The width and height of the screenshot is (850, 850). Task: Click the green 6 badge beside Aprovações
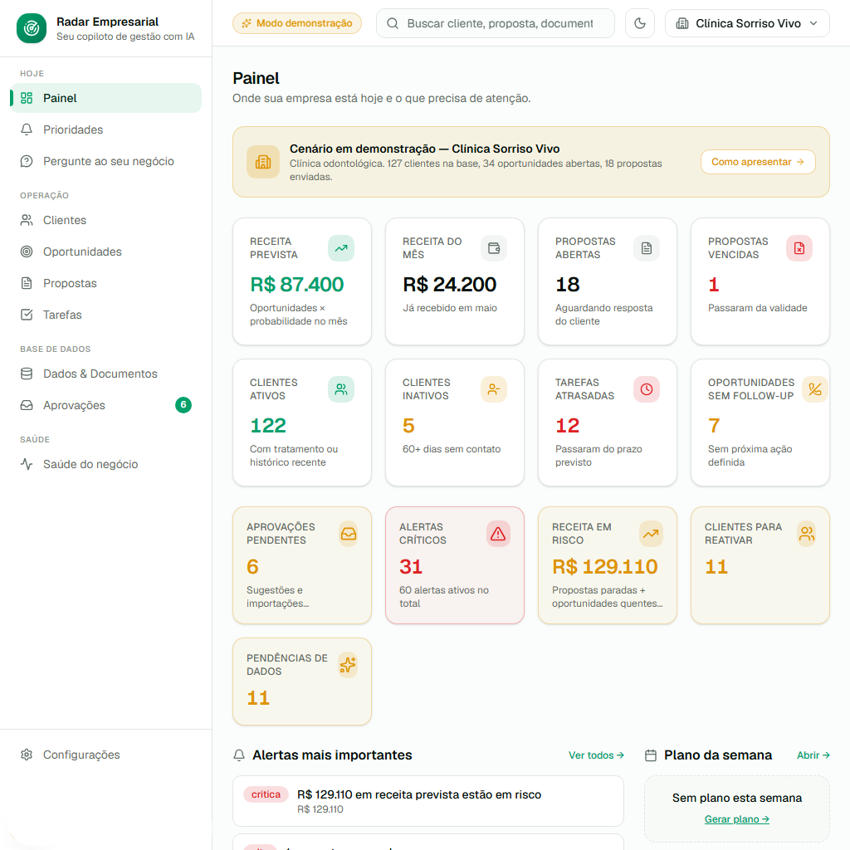[x=183, y=405]
